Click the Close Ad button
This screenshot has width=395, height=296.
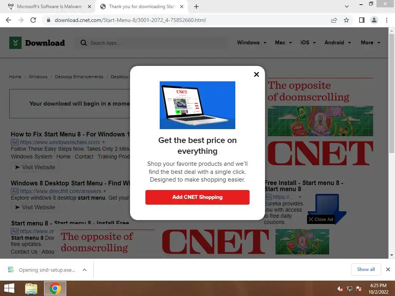pos(321,219)
